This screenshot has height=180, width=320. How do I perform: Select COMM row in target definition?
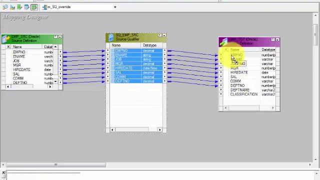(x=249, y=81)
